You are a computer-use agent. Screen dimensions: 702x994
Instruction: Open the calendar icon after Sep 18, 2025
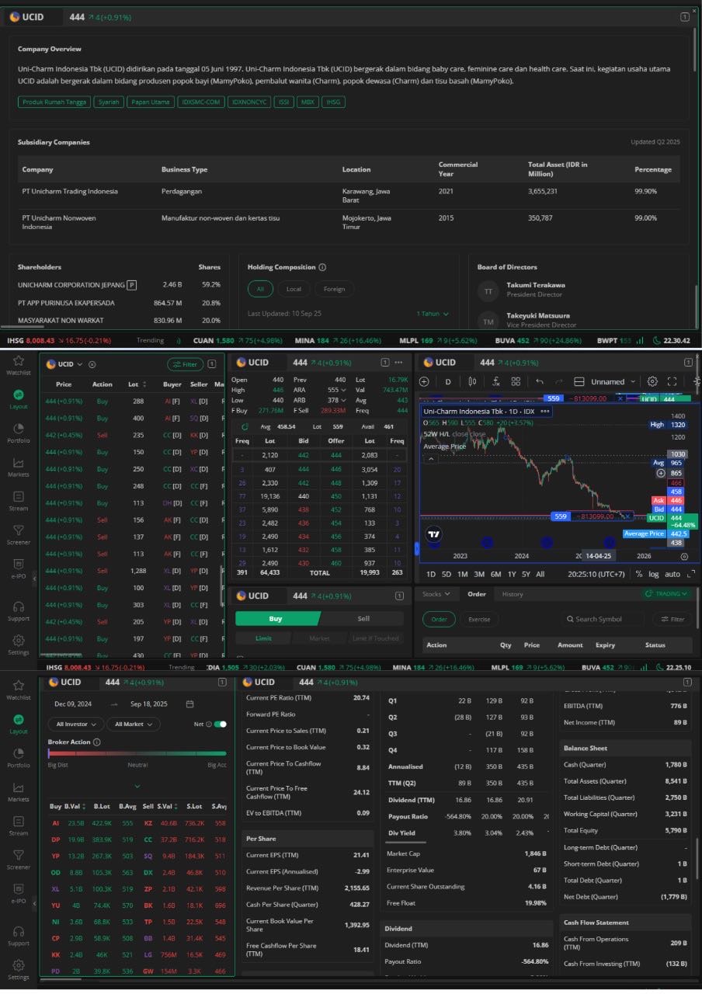(x=190, y=704)
